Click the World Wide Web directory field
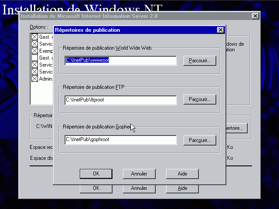The image size is (279, 209). click(x=120, y=61)
